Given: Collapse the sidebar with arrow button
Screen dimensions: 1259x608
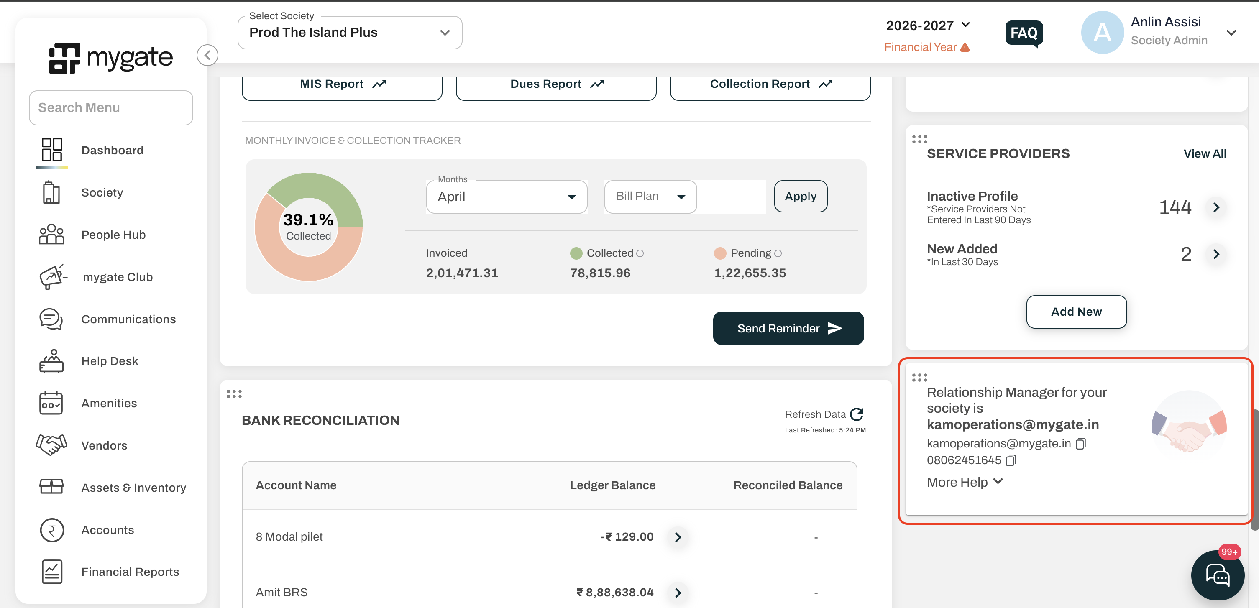Looking at the screenshot, I should [207, 55].
